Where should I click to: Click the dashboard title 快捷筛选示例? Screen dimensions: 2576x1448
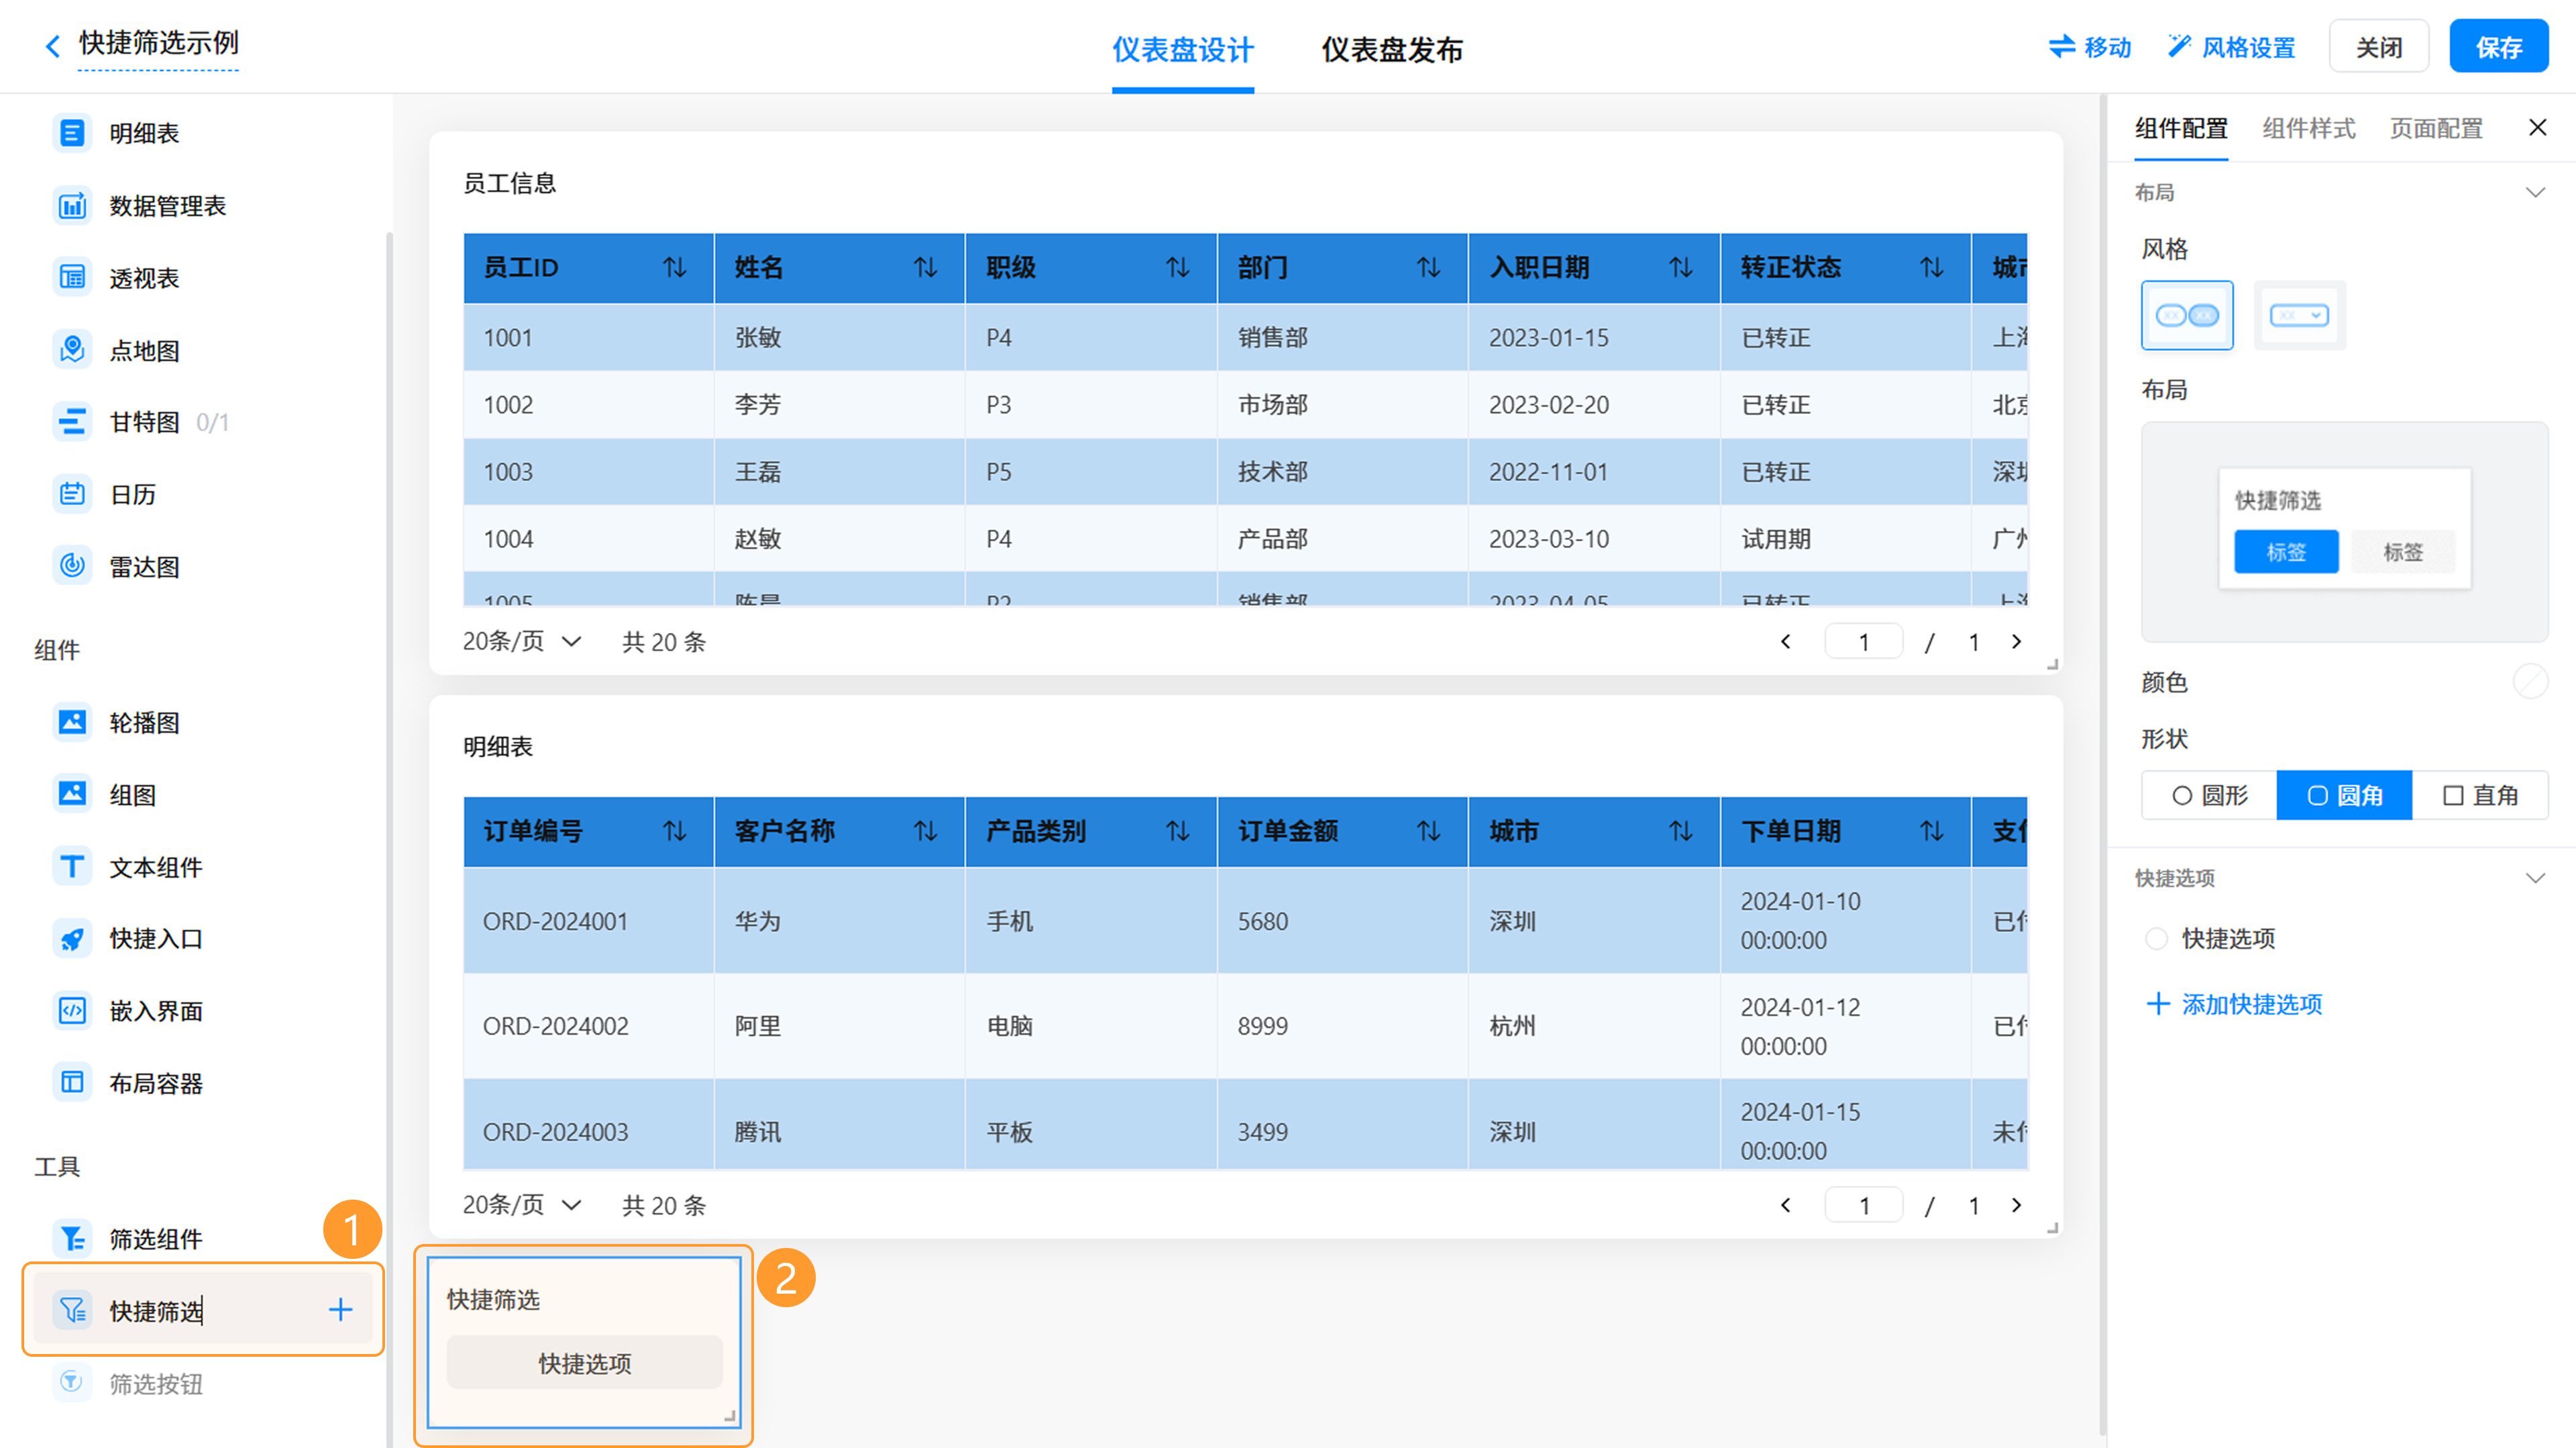click(x=159, y=43)
